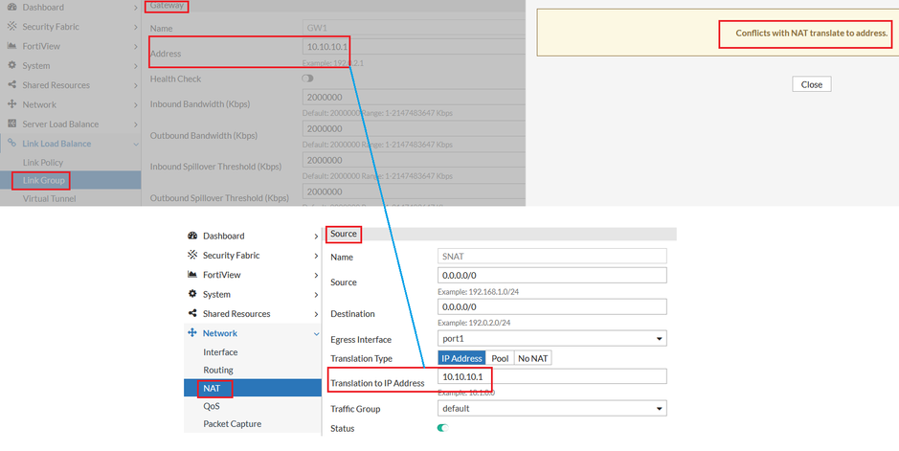This screenshot has width=899, height=451.
Task: Click the Gateway Address field showing 10.10.10.1
Action: (414, 46)
